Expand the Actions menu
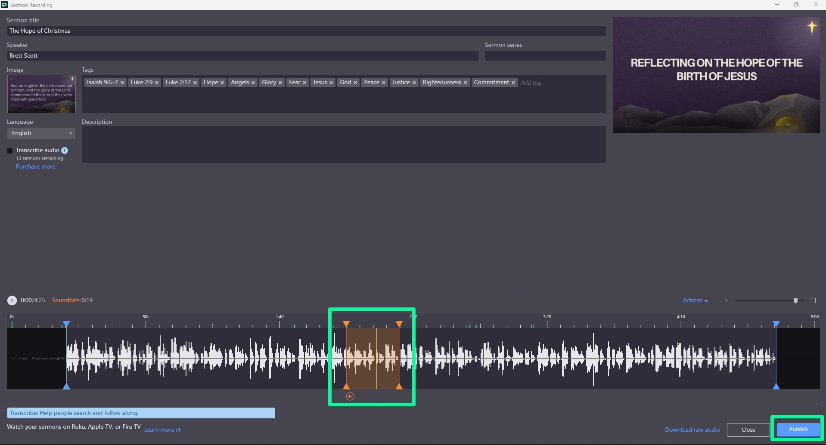 [x=695, y=301]
